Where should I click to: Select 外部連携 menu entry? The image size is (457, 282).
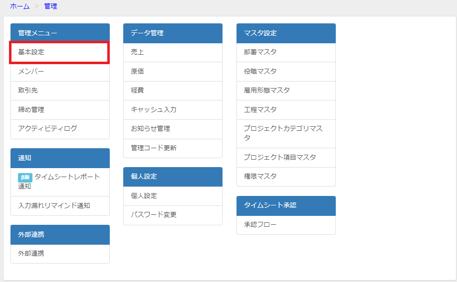pos(60,254)
